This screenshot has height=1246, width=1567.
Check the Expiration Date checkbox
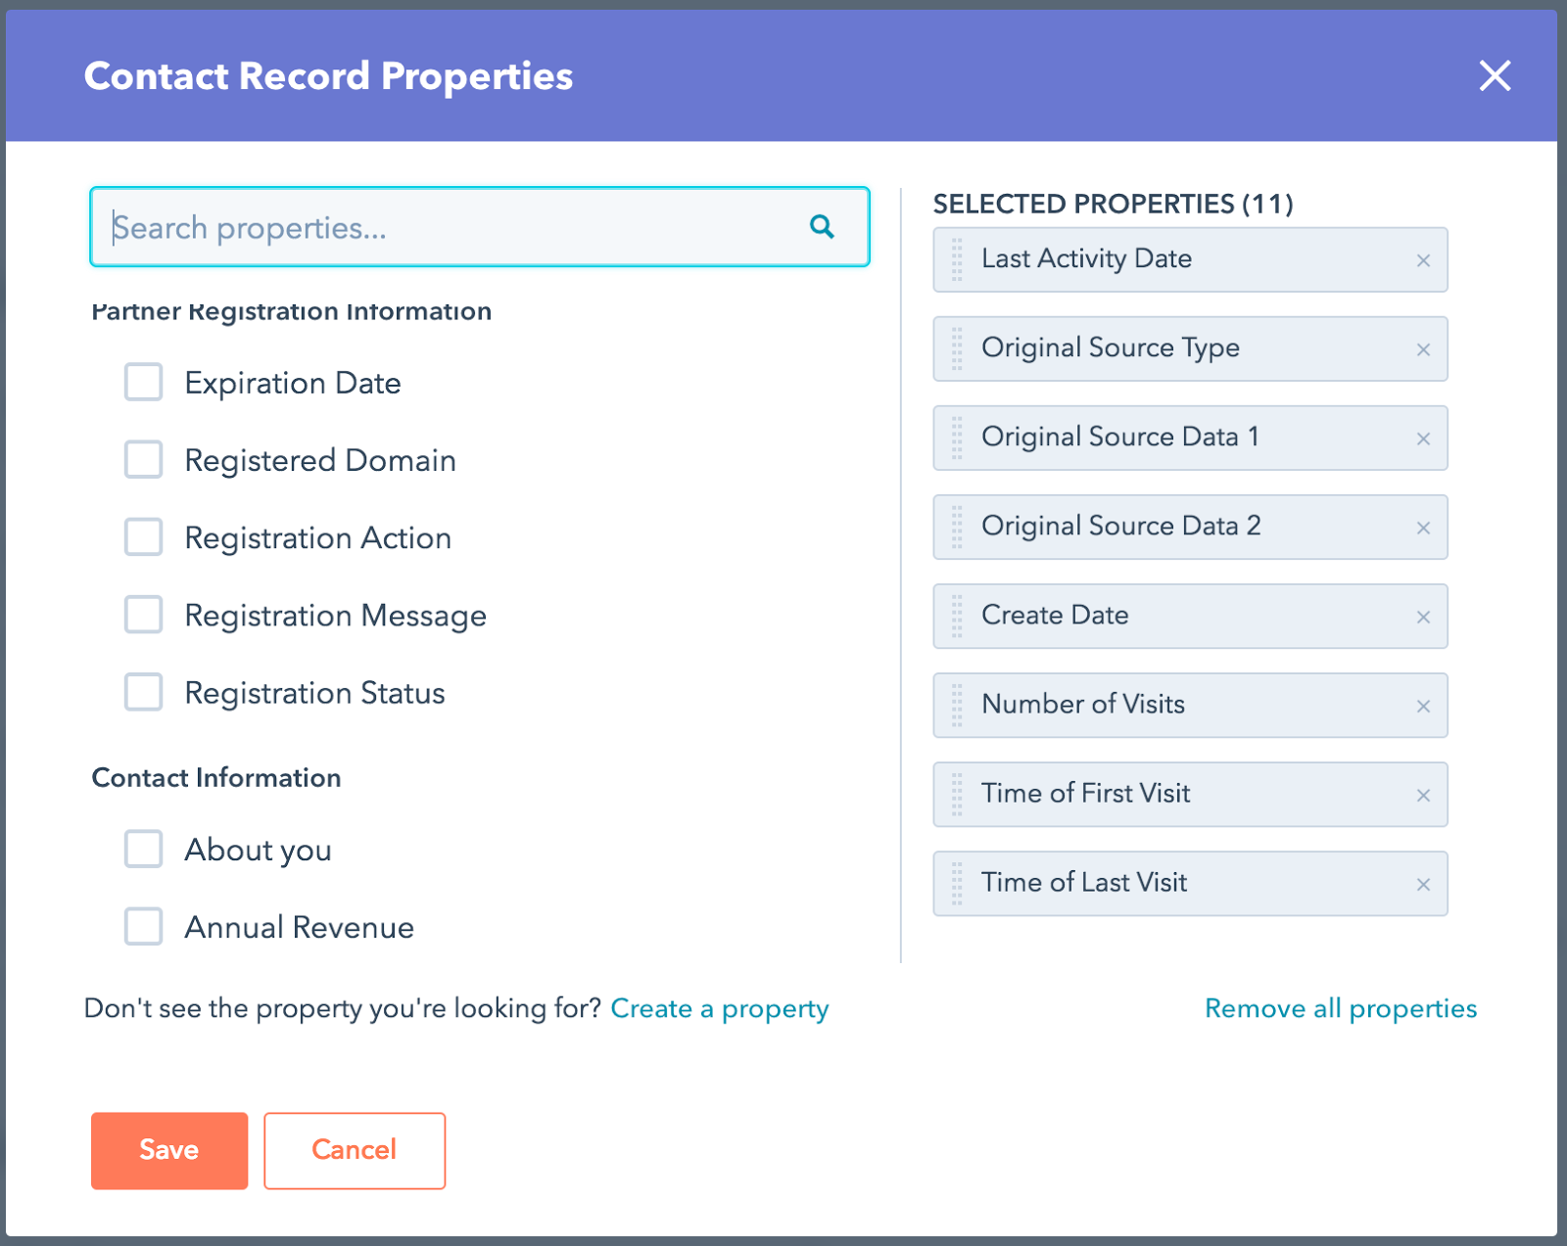(x=143, y=382)
